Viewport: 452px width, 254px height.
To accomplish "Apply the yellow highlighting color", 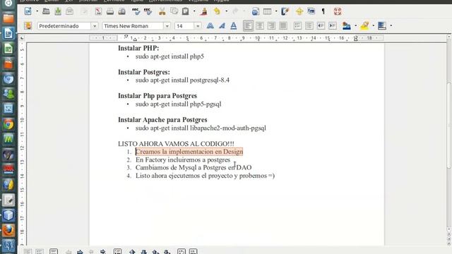I will click(364, 25).
